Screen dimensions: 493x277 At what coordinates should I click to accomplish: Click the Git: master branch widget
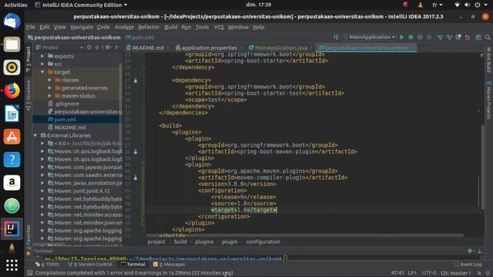[x=455, y=273]
